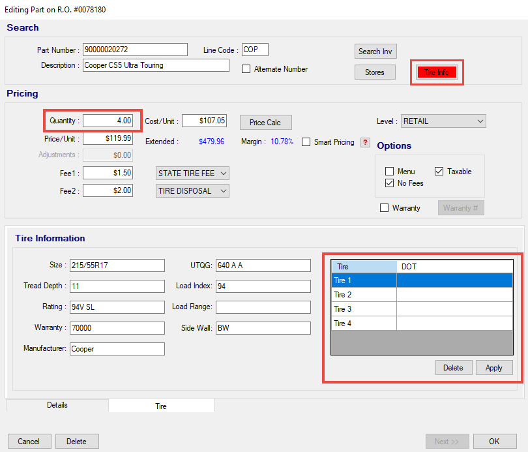The width and height of the screenshot is (528, 452).
Task: Toggle the Alternate Number checkbox
Action: pyautogui.click(x=246, y=69)
